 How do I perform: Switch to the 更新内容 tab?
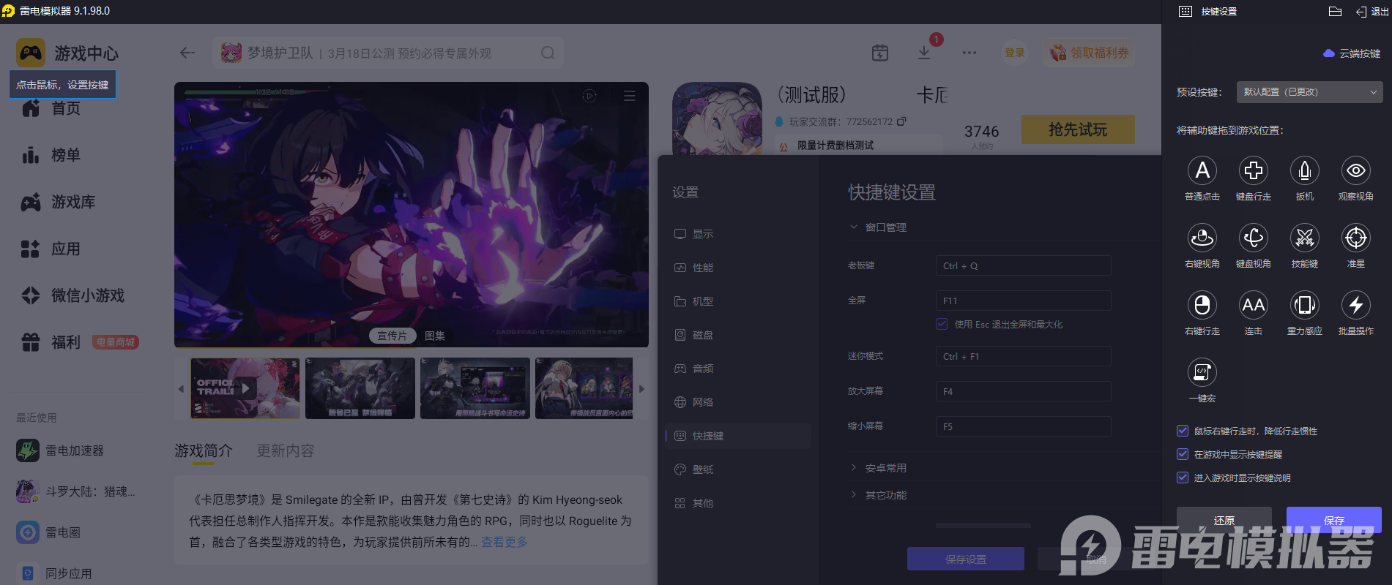pyautogui.click(x=285, y=451)
